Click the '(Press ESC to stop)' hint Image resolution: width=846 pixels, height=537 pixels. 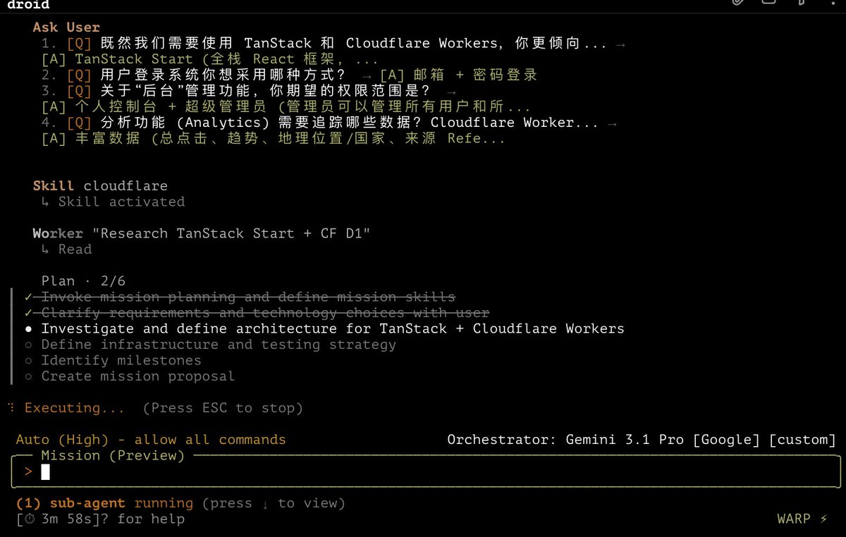point(223,408)
